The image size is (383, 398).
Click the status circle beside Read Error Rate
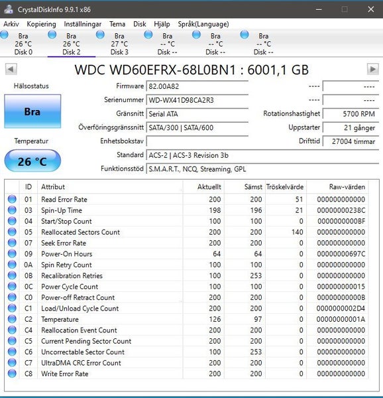coord(12,199)
